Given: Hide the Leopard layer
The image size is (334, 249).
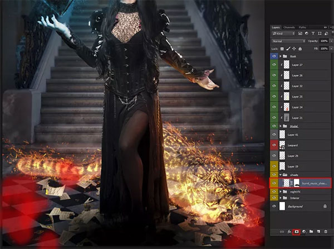Looking at the screenshot, I should click(274, 145).
